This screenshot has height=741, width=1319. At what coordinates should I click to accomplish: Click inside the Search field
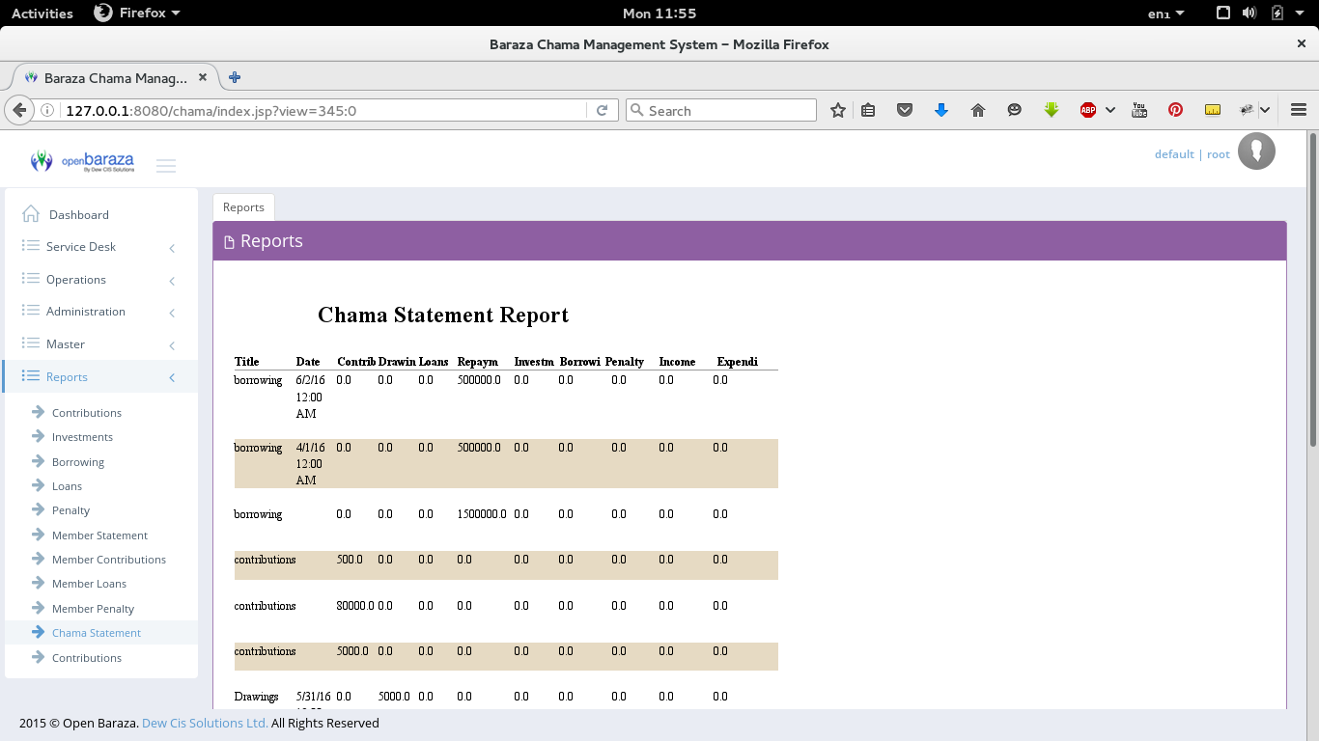(x=719, y=110)
